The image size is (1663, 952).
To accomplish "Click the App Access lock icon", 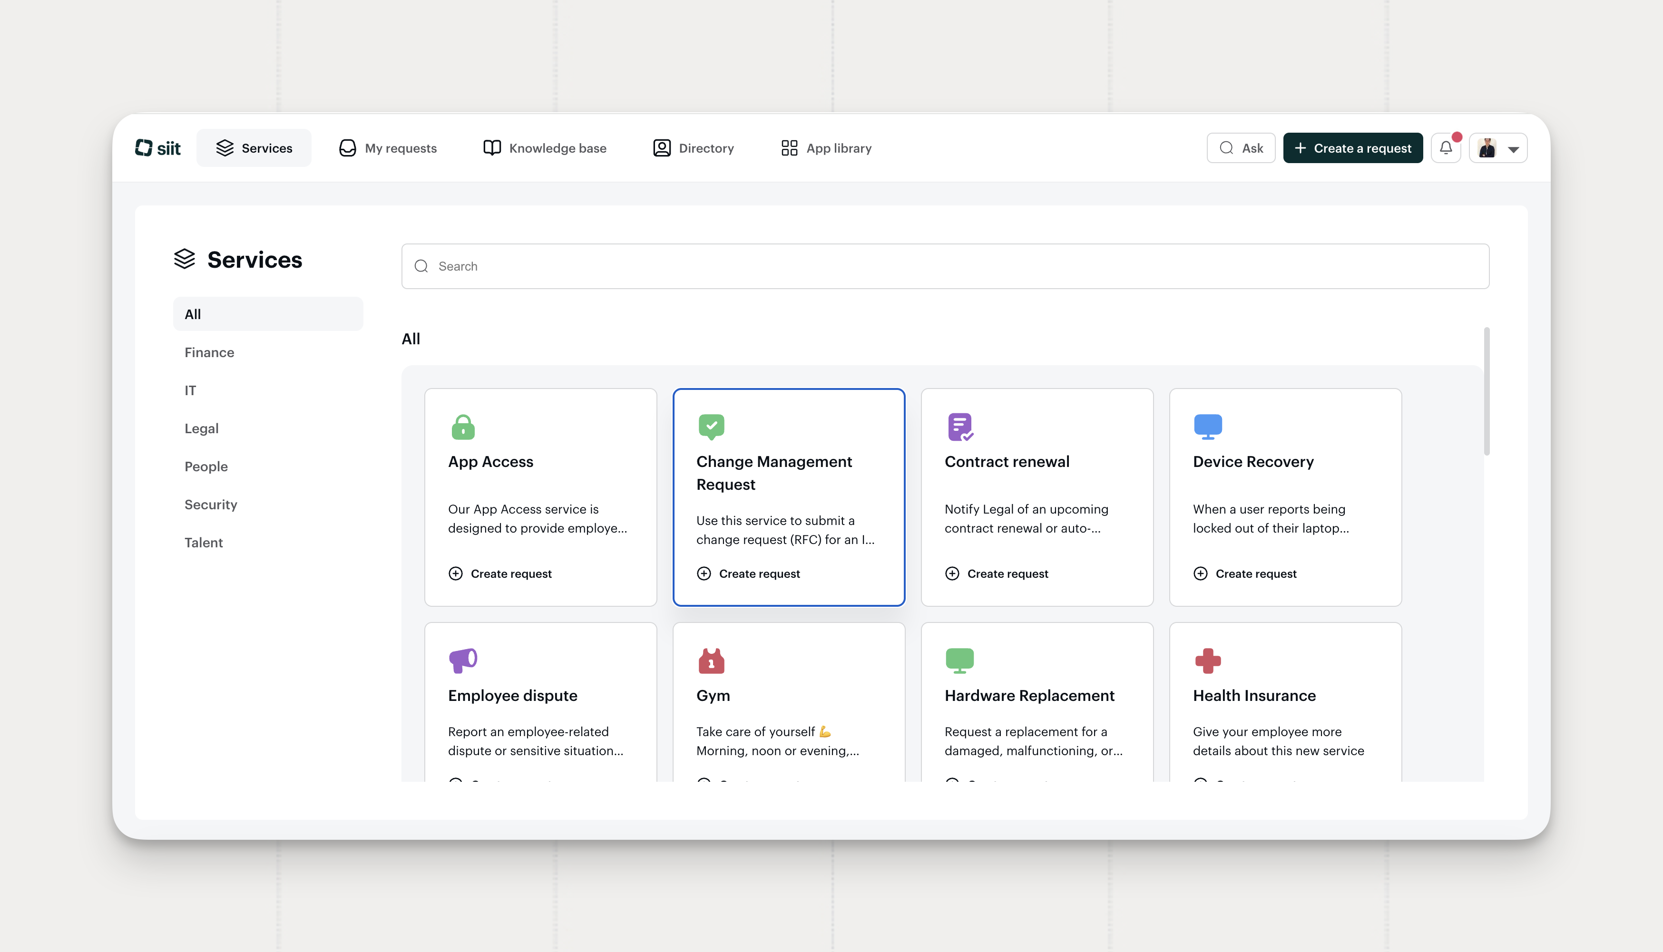I will (463, 427).
